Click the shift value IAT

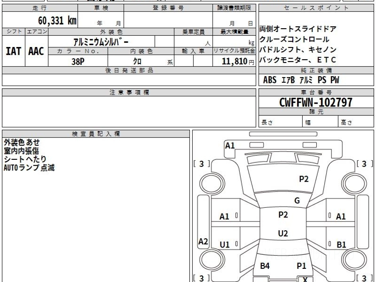point(13,51)
